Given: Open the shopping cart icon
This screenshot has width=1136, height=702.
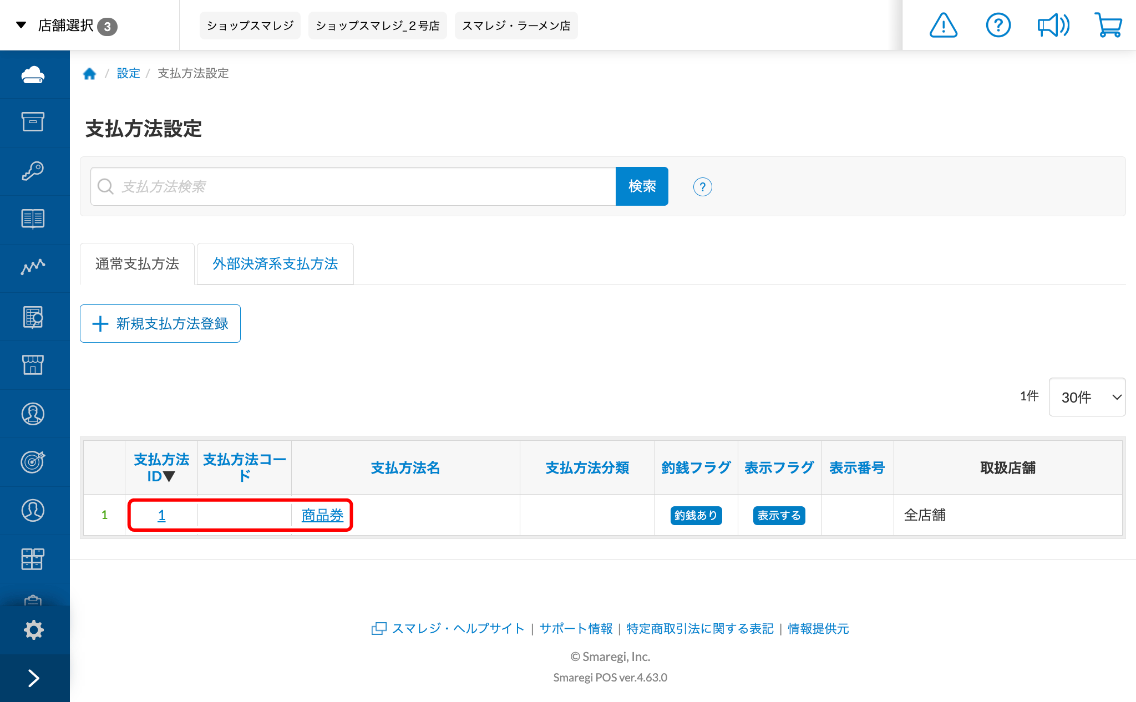Looking at the screenshot, I should point(1108,26).
